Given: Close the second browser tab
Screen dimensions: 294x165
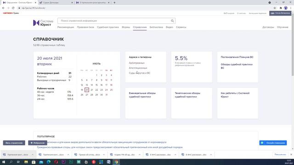Looking at the screenshot, I should point(72,3).
